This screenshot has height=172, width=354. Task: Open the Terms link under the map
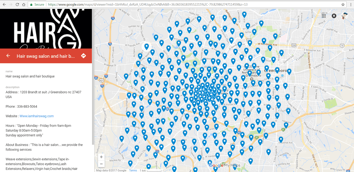(133, 170)
